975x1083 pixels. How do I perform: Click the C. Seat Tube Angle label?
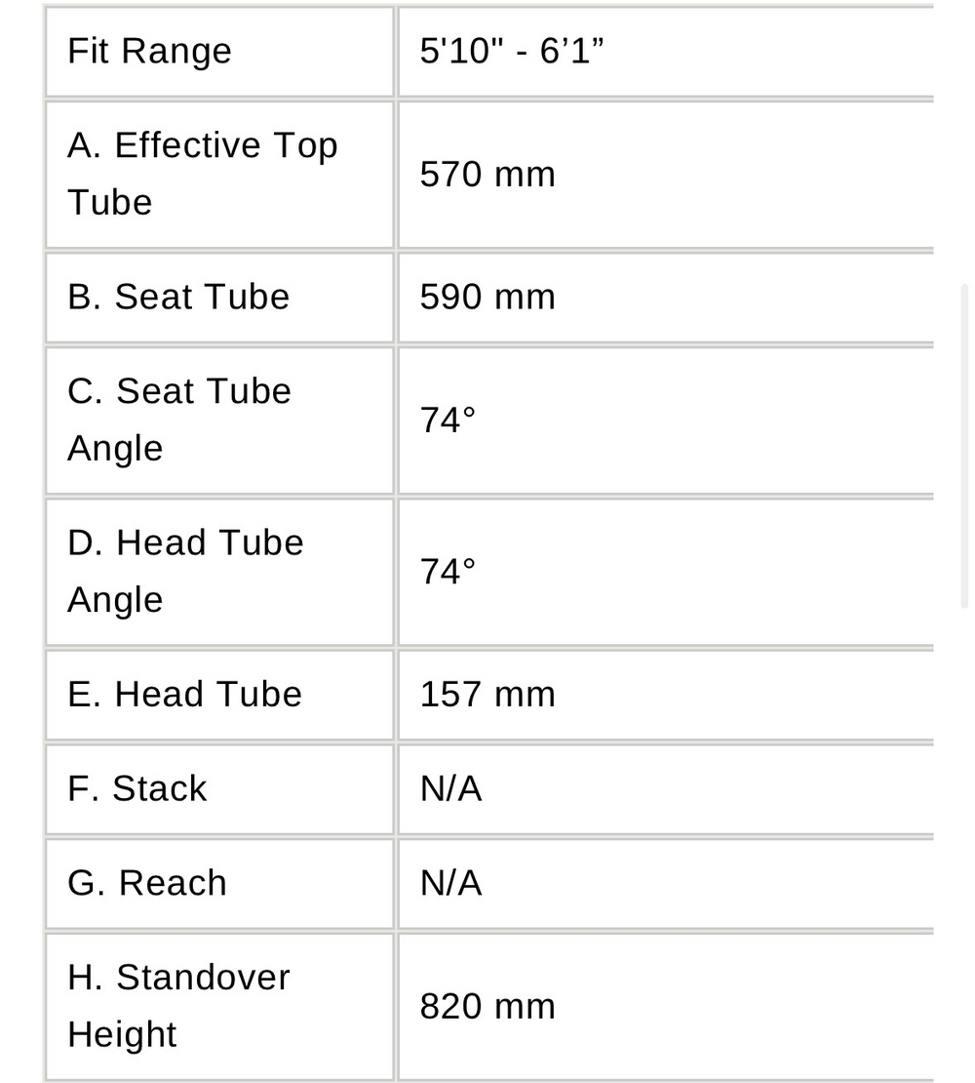[x=178, y=420]
